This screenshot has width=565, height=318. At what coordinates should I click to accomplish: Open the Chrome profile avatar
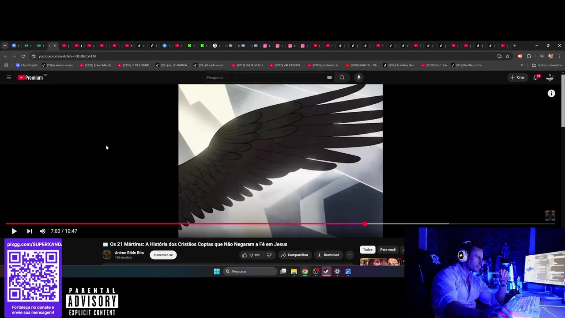(x=550, y=56)
